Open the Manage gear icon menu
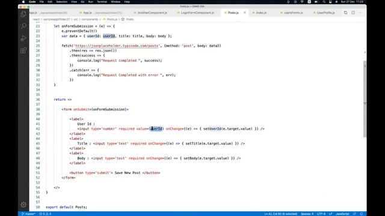This screenshot has height=216, width=385. (23, 205)
